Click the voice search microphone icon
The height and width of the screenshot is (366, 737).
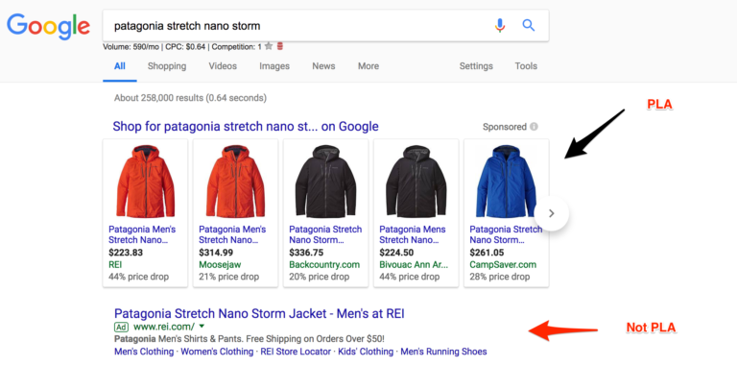pyautogui.click(x=500, y=25)
